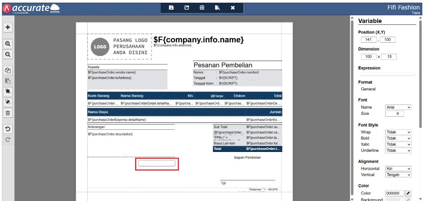The height and width of the screenshot is (201, 425).
Task: Select the Kepada label
Action: (93, 67)
